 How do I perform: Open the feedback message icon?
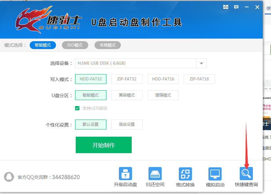click(236, 7)
